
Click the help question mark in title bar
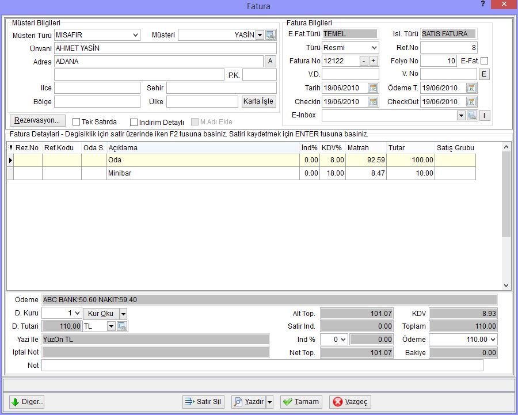[x=483, y=4]
